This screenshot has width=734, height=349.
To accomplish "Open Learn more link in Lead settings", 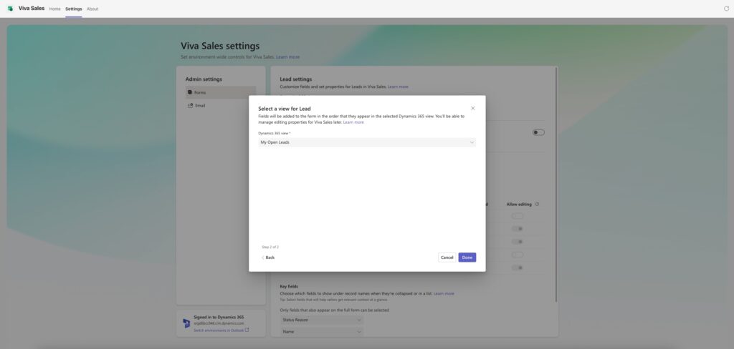I will pyautogui.click(x=398, y=87).
